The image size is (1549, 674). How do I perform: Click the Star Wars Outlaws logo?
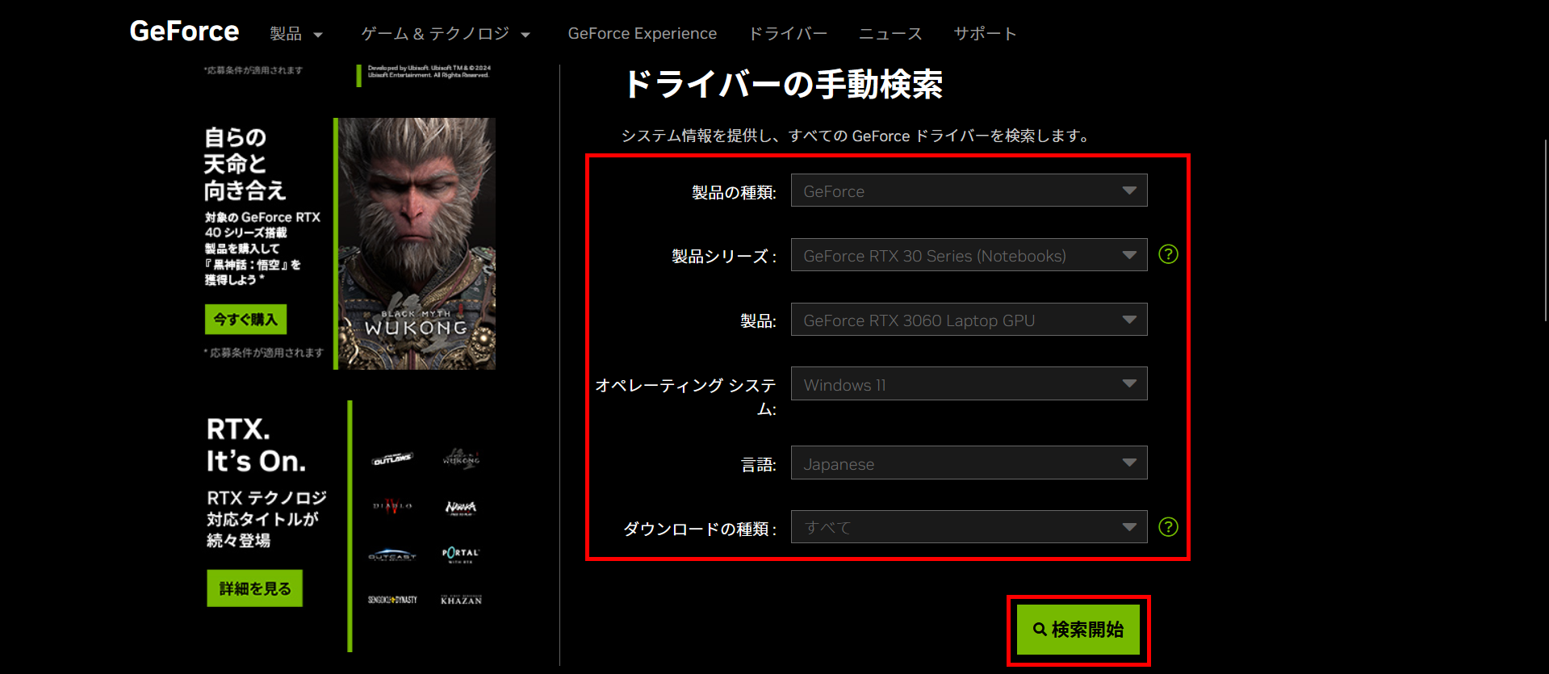pyautogui.click(x=392, y=459)
